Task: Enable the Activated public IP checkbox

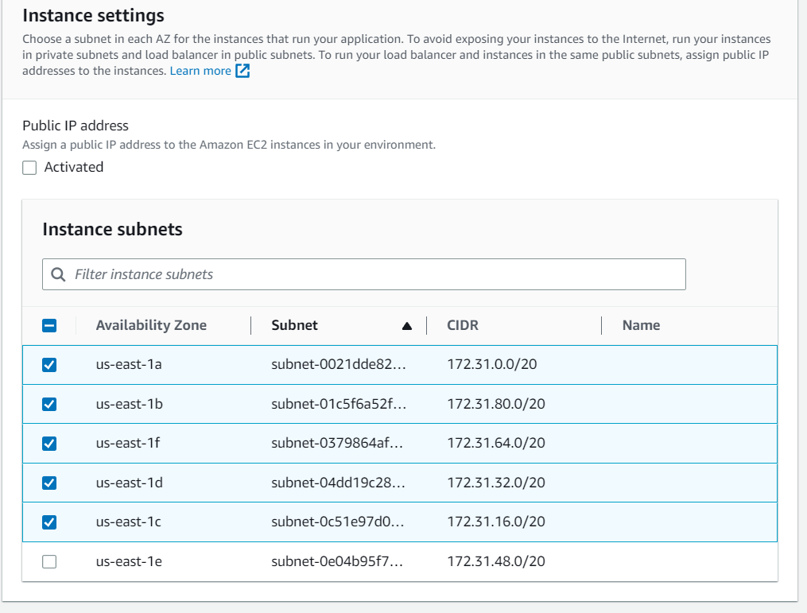Action: click(x=29, y=167)
